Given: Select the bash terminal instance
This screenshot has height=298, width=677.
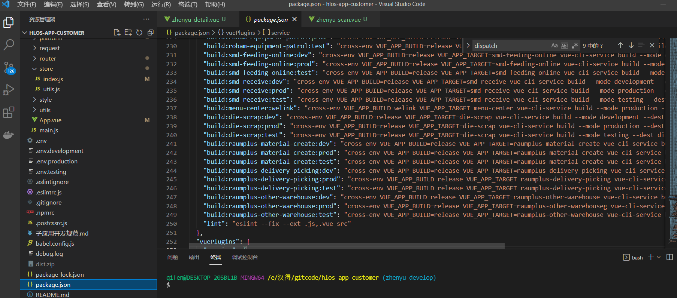Looking at the screenshot, I should 633,257.
